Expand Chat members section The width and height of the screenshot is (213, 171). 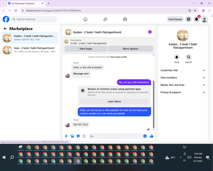tap(183, 78)
